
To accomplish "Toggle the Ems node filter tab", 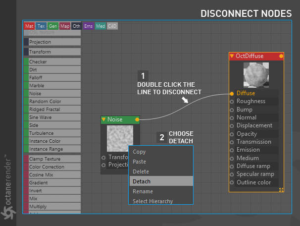I will coord(89,26).
